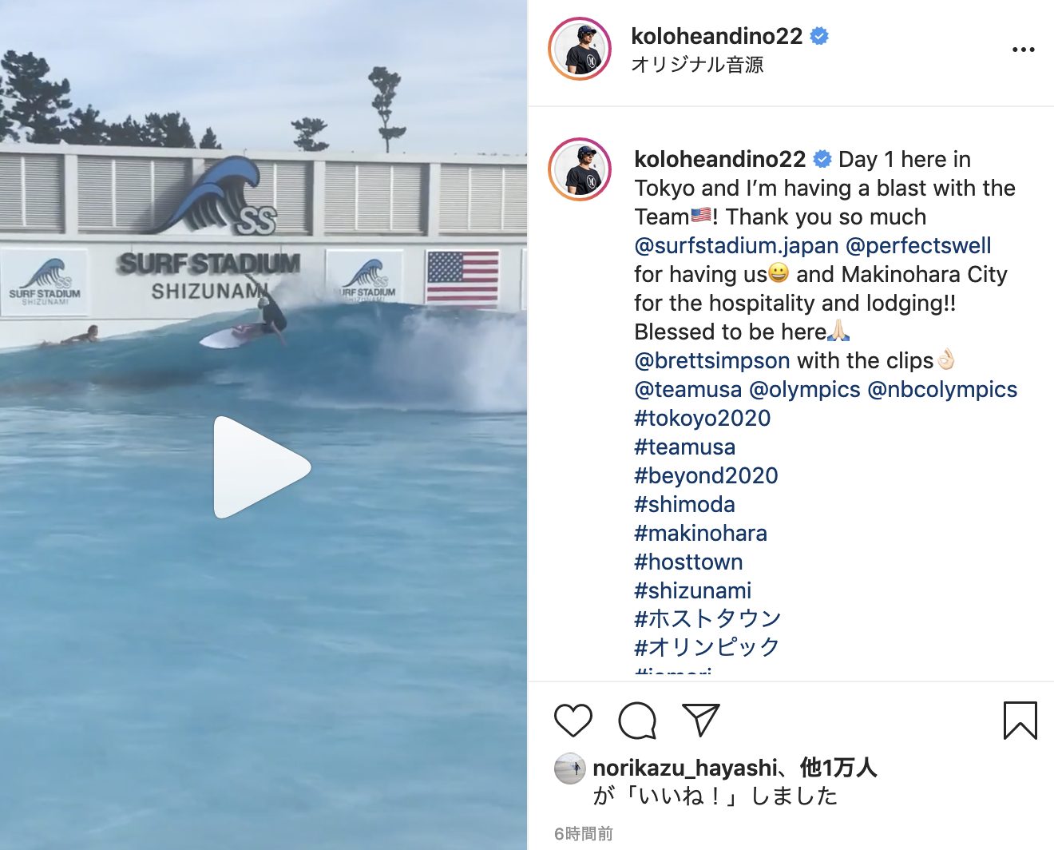Click the 6時間前 timestamp
Viewport: 1054px width, 850px height.
tap(584, 833)
